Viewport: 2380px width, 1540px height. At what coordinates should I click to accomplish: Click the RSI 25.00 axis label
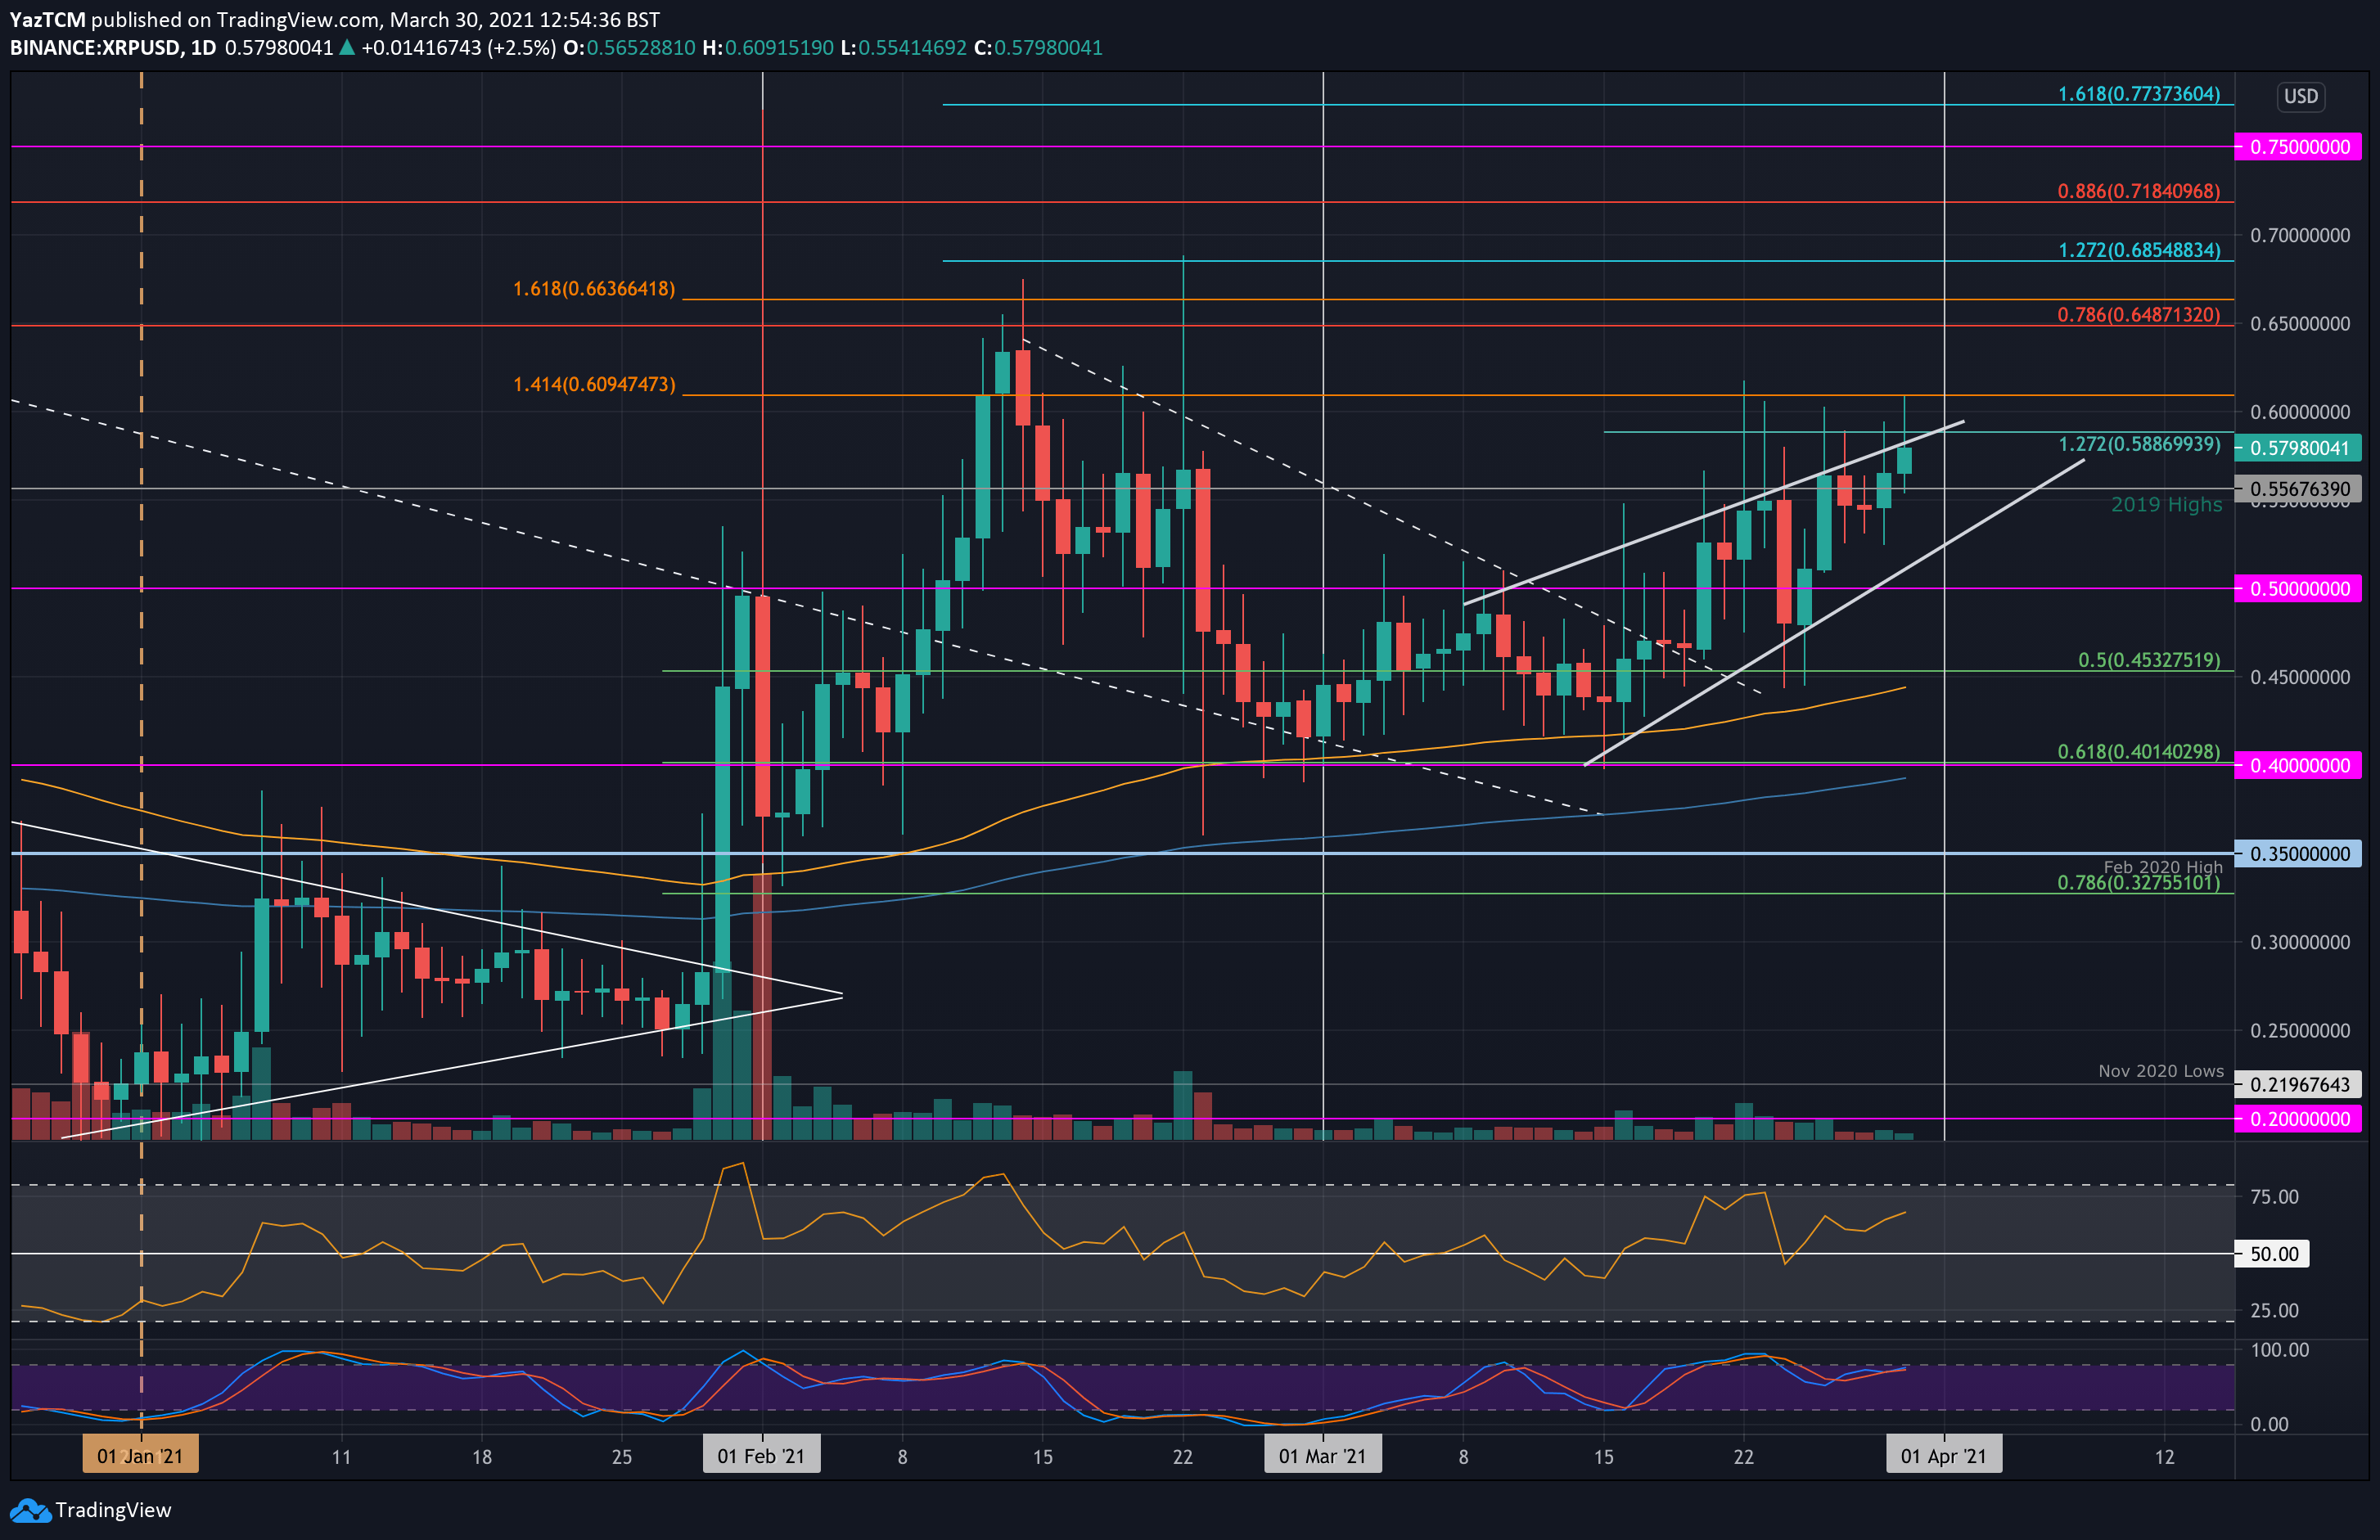click(2274, 1310)
